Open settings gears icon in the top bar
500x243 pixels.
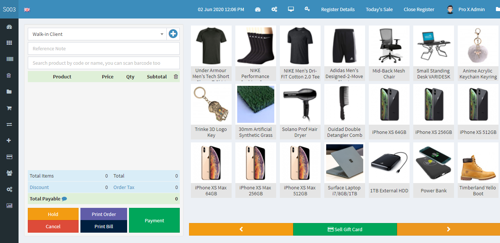point(274,9)
